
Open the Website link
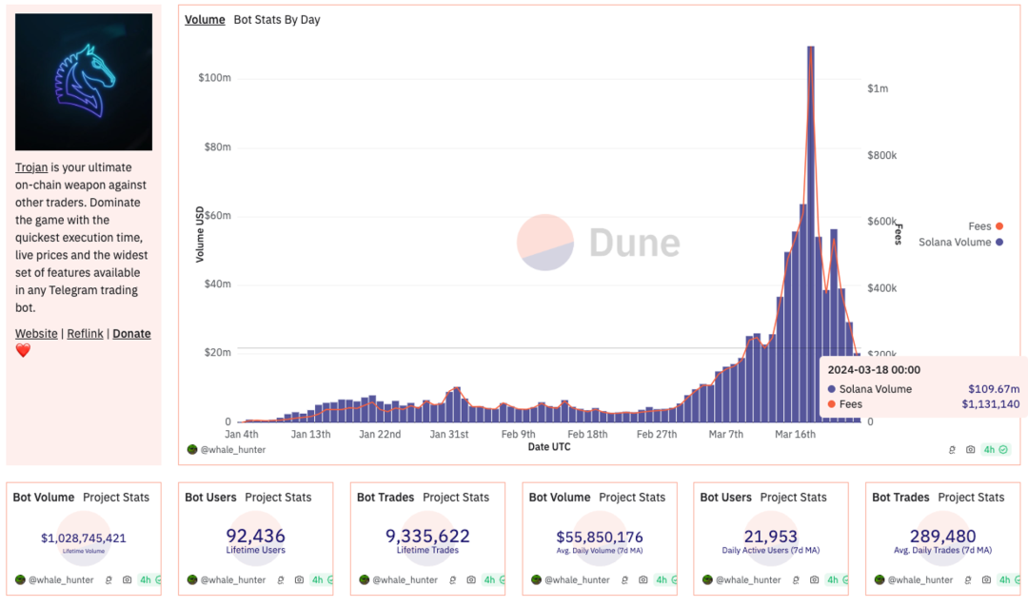click(x=36, y=334)
